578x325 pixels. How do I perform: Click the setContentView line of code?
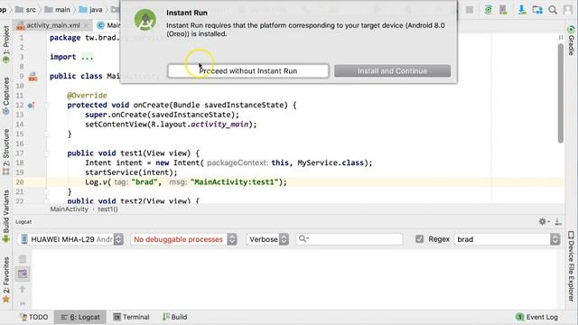(171, 125)
